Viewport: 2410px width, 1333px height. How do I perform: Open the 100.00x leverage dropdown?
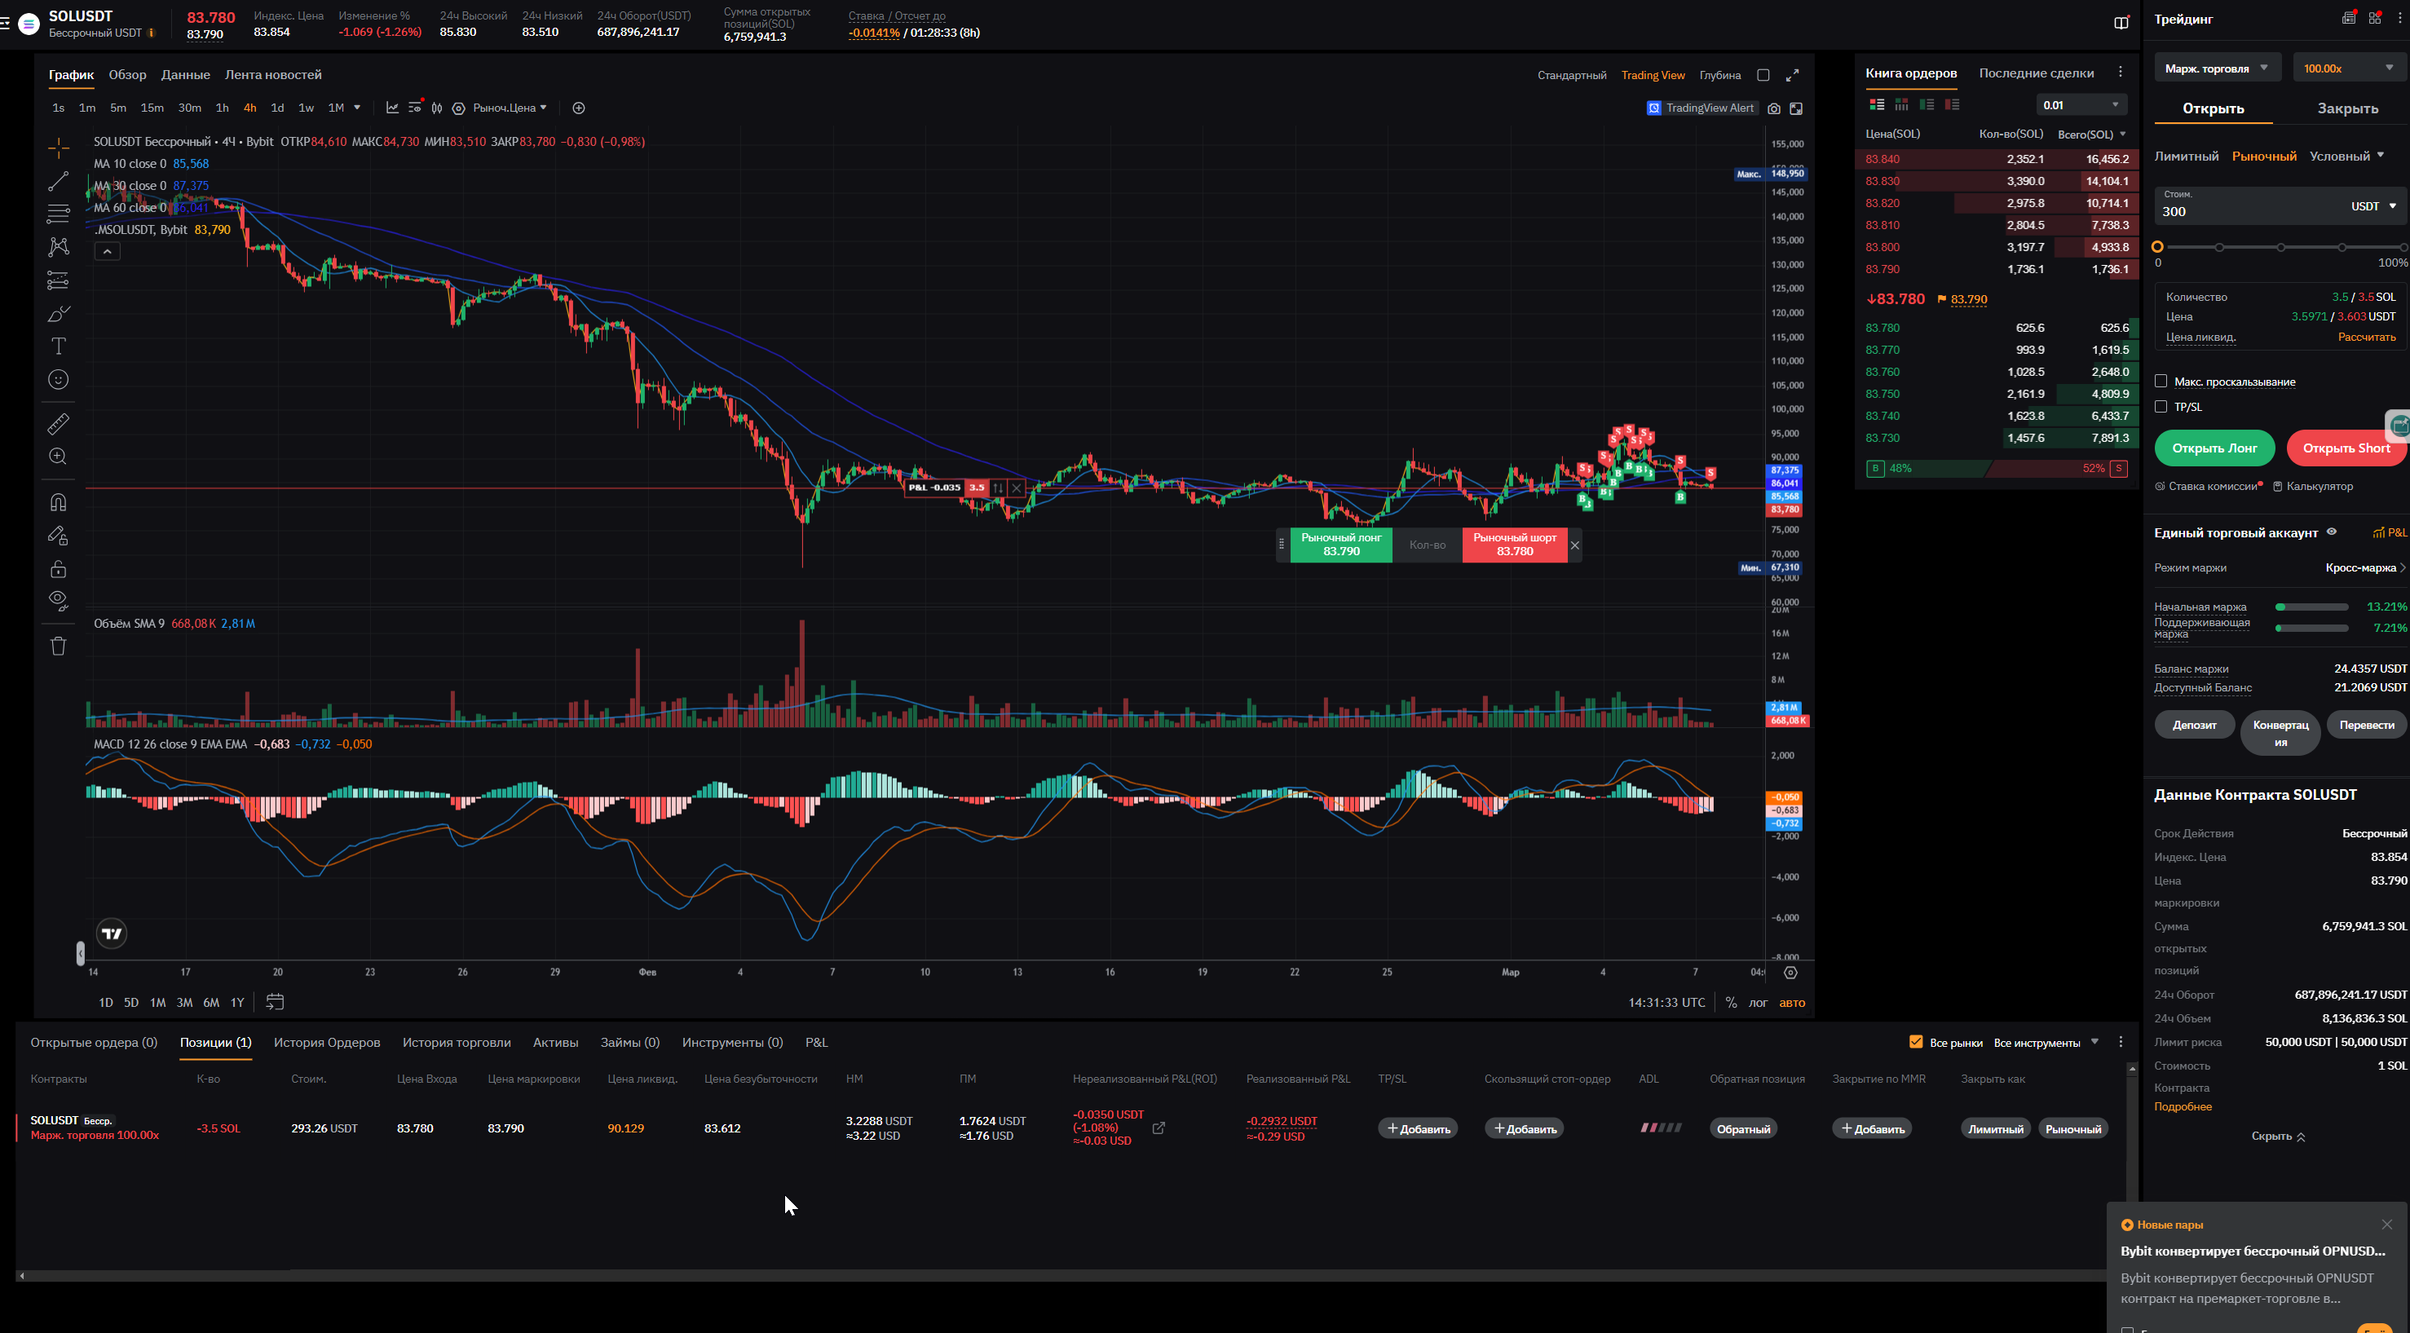click(x=2348, y=68)
